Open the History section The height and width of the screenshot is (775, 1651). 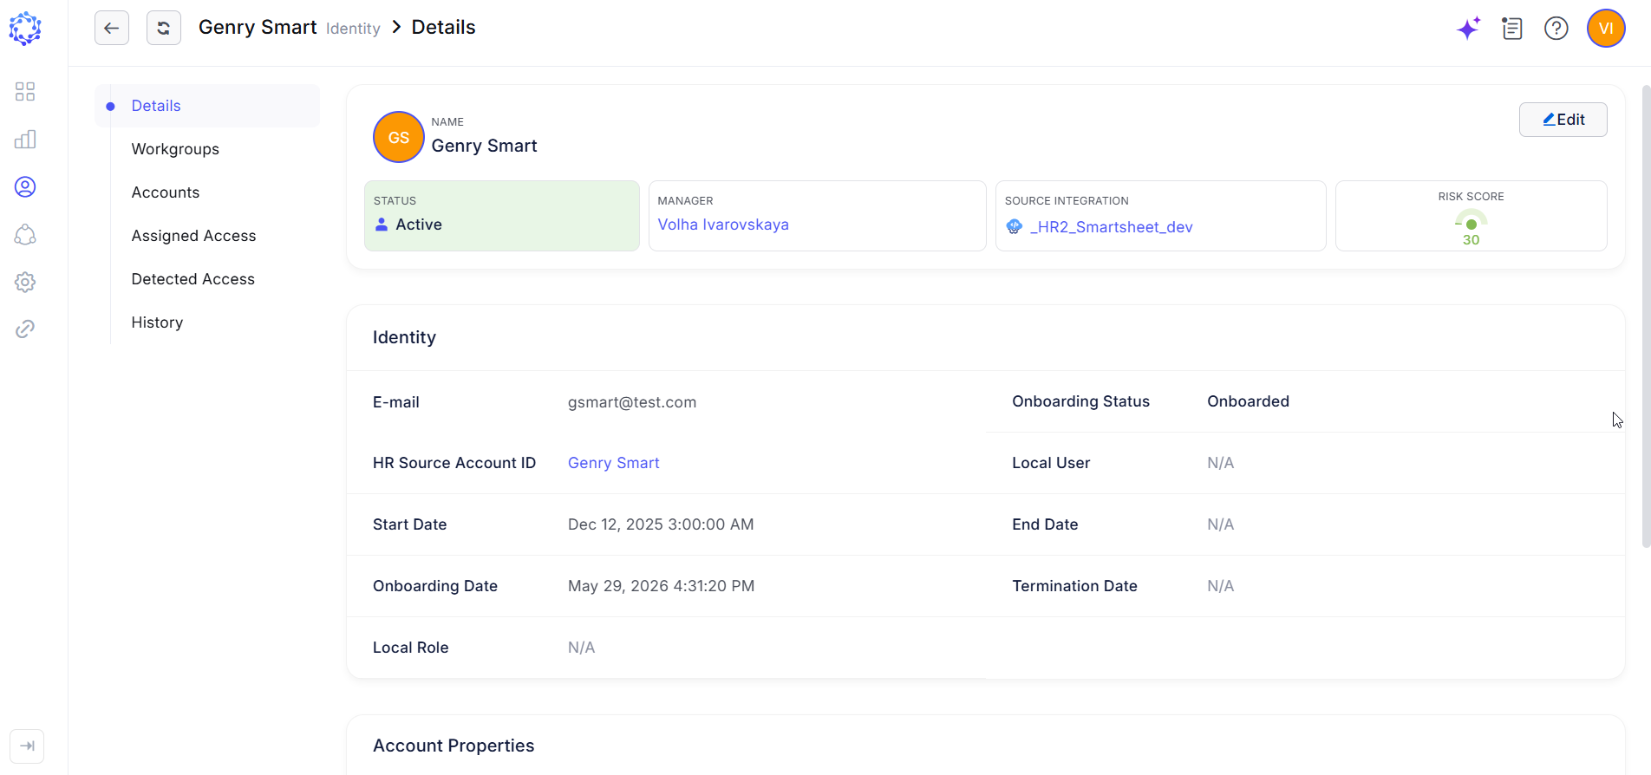pos(157,322)
